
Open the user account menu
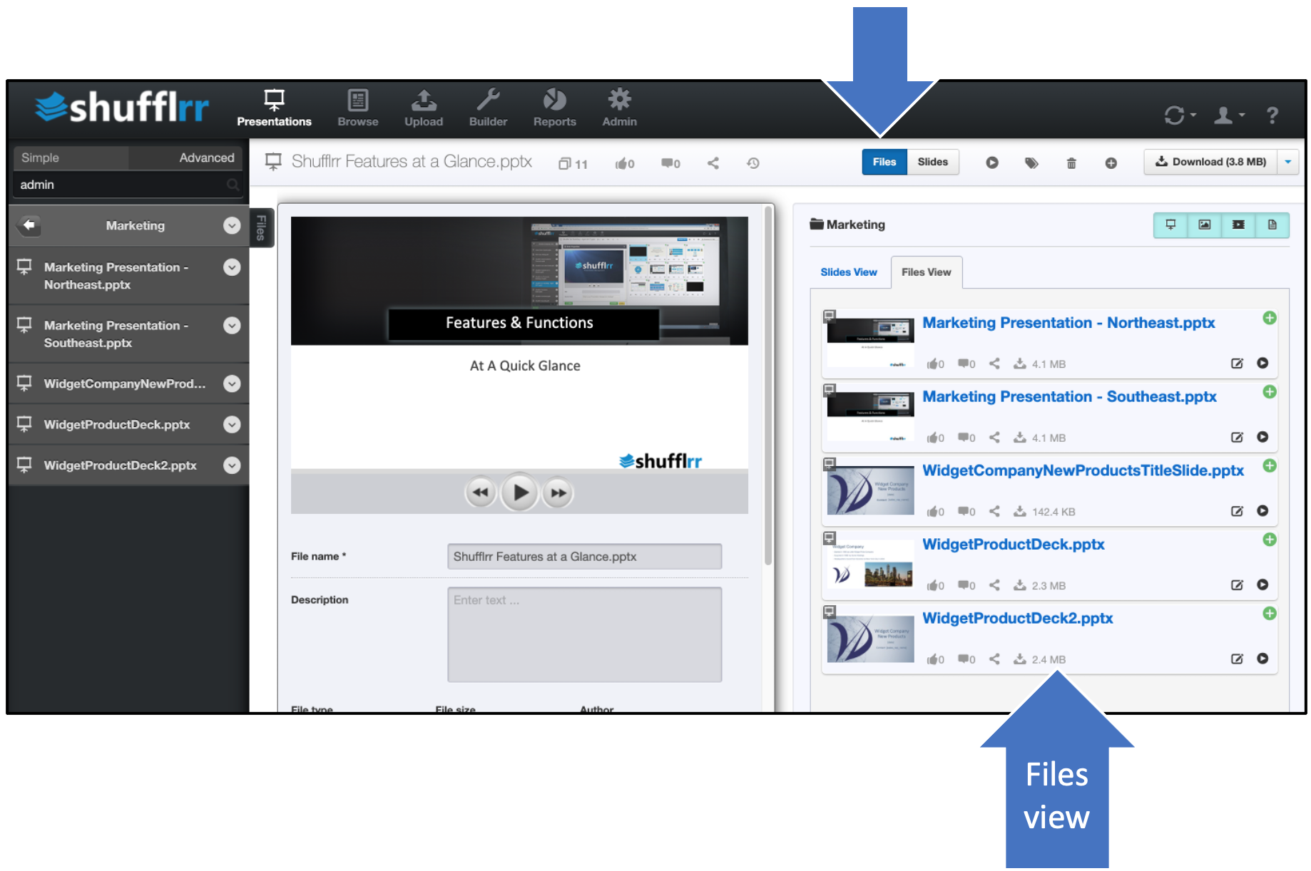click(x=1229, y=115)
